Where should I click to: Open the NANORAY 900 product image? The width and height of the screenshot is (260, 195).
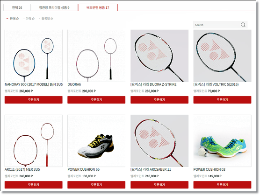pos(34,56)
